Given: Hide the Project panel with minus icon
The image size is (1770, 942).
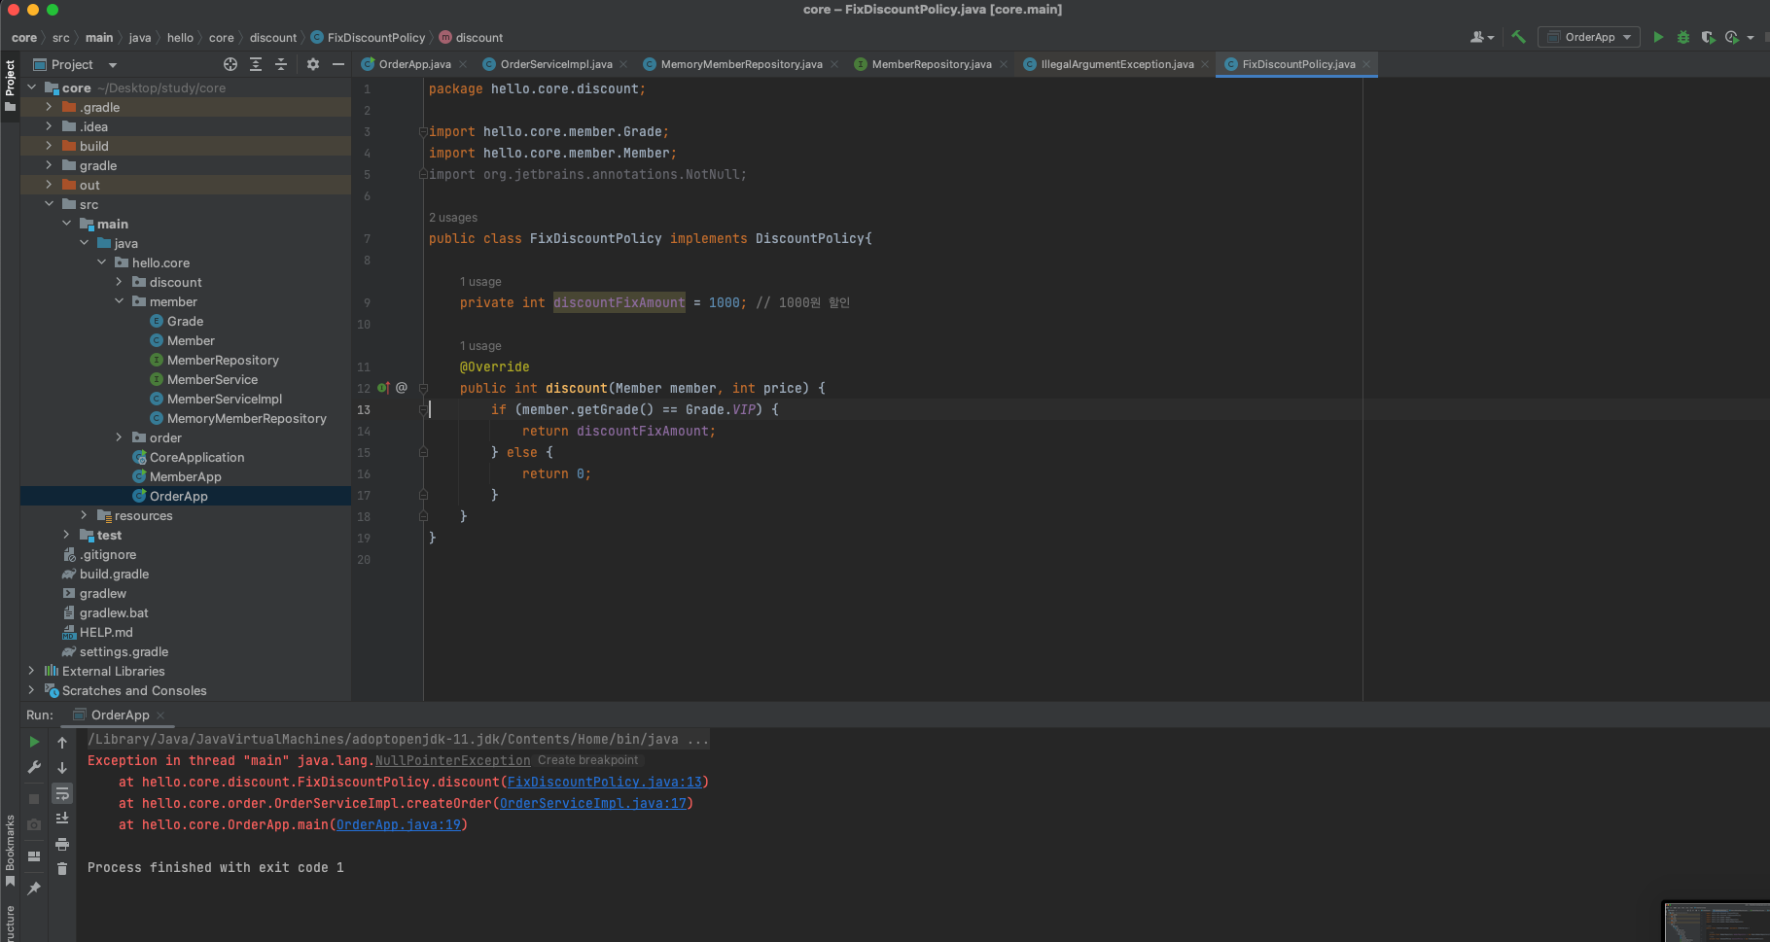Looking at the screenshot, I should point(338,64).
